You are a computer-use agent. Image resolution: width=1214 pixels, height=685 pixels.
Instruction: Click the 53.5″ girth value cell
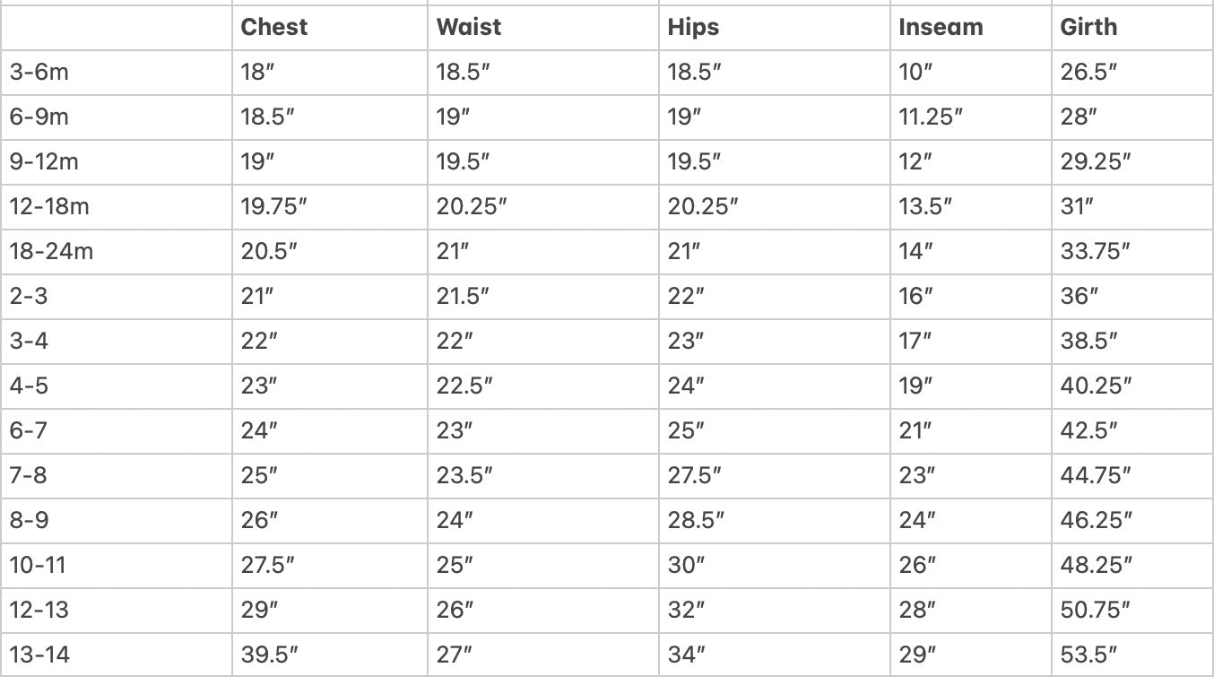click(1088, 655)
